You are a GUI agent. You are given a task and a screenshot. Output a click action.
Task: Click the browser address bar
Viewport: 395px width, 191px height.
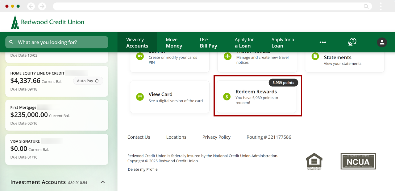tap(212, 6)
